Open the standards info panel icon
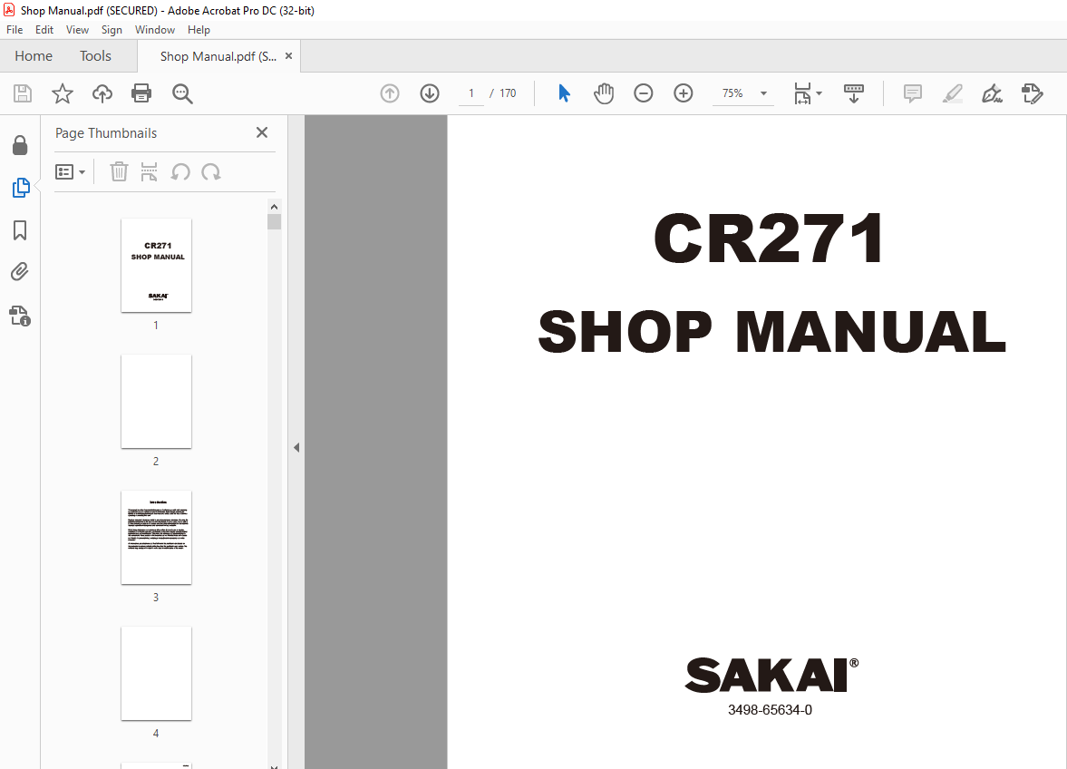The height and width of the screenshot is (769, 1067). (20, 316)
